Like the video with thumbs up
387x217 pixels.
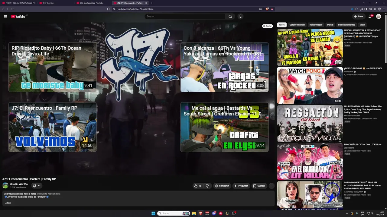[x=198, y=186]
